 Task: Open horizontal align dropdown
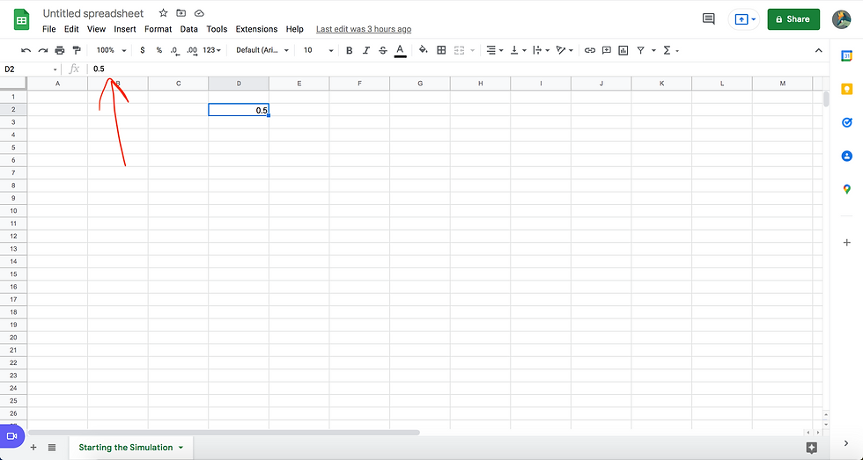[x=495, y=50]
